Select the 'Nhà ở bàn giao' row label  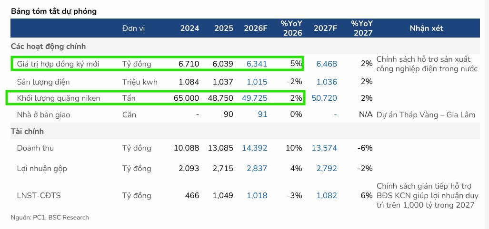[43, 115]
